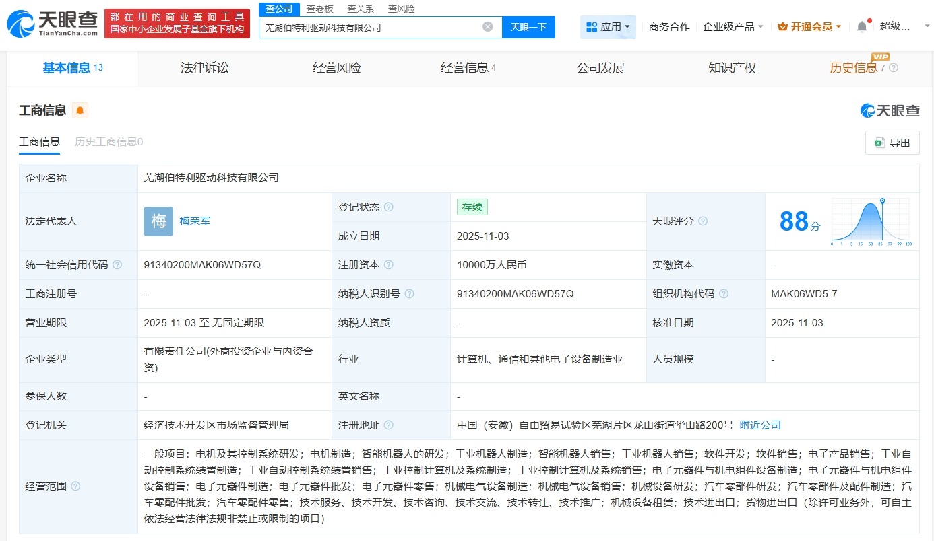Open legal representative 梅荣军 profile link
Viewport: 934px width, 541px height.
coord(195,221)
